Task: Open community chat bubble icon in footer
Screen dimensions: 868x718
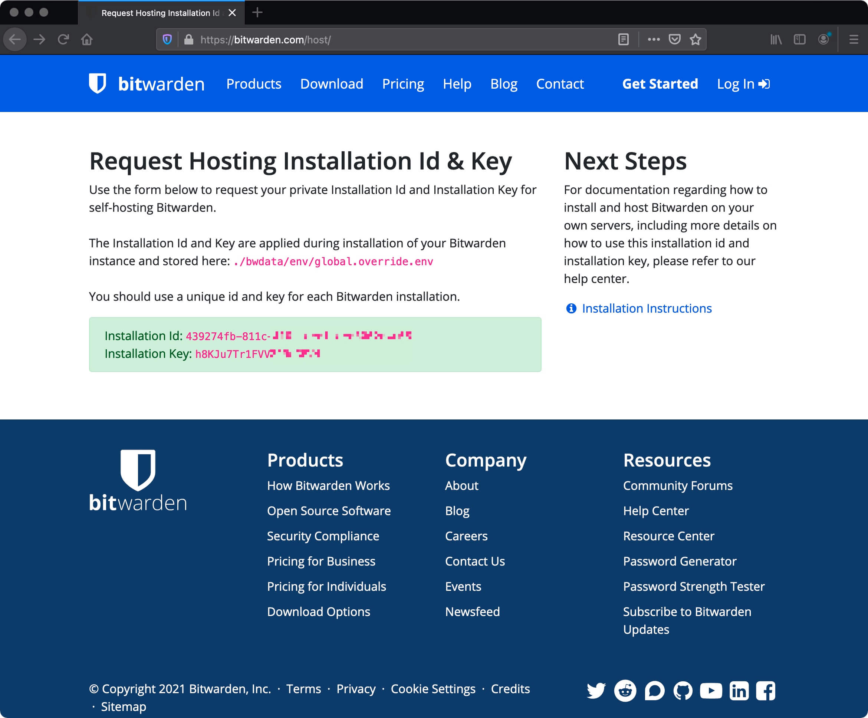Action: (x=655, y=691)
